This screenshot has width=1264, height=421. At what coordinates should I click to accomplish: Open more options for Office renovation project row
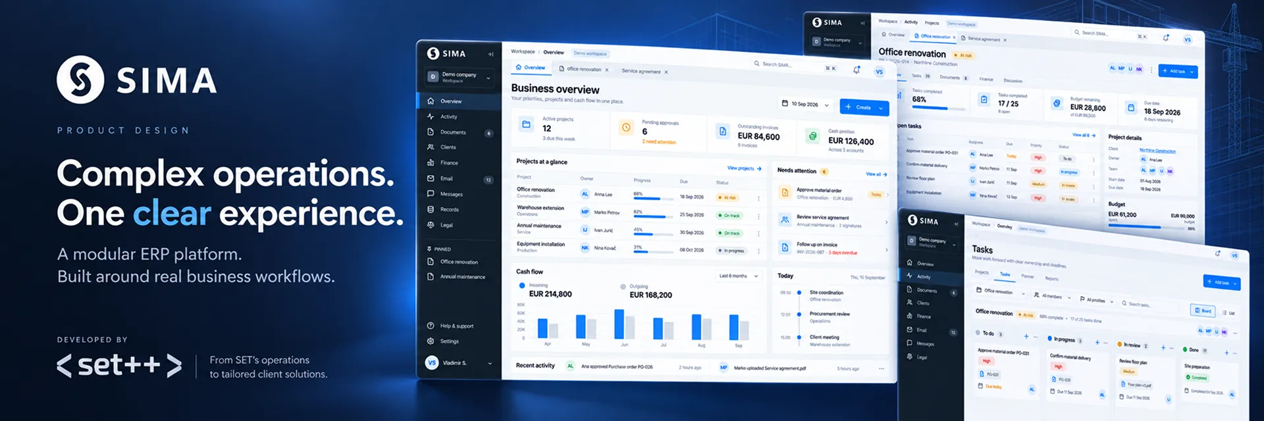tap(758, 198)
